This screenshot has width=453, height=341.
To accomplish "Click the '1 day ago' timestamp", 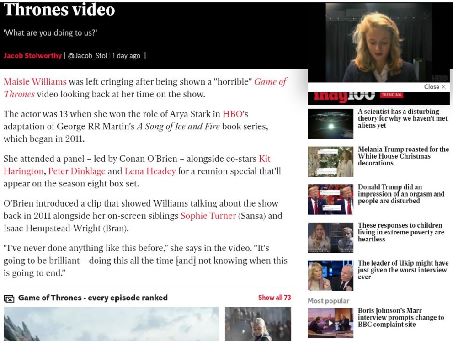I will click(126, 56).
